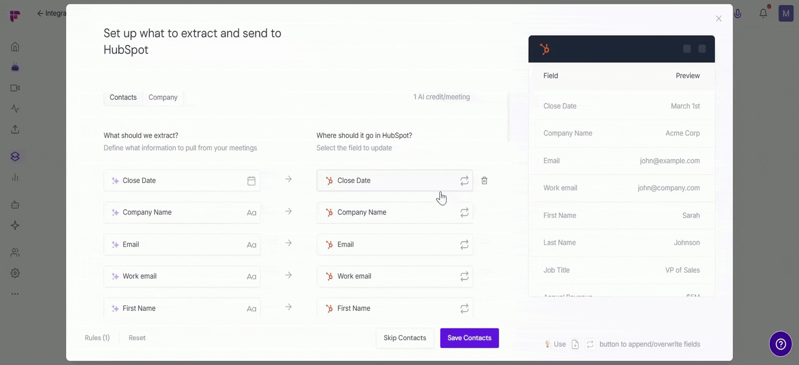Open the Close Date HubSpot field selector

pos(395,180)
